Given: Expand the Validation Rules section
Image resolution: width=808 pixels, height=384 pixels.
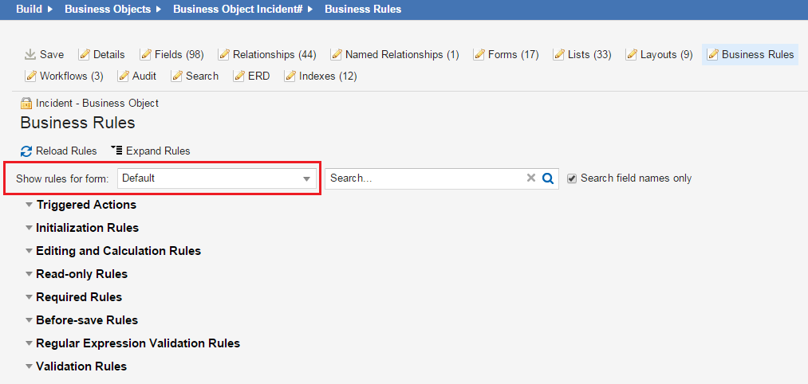Looking at the screenshot, I should click(30, 366).
